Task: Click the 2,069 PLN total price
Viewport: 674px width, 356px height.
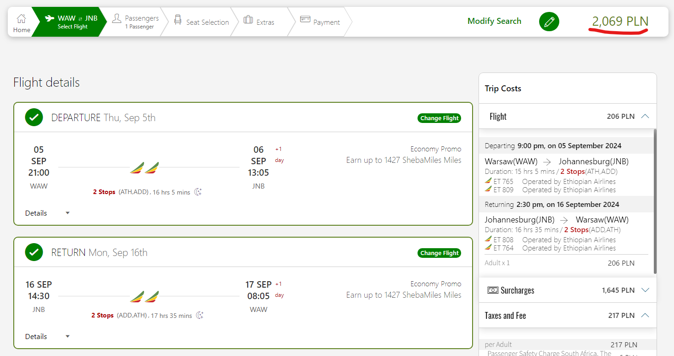Action: coord(620,21)
